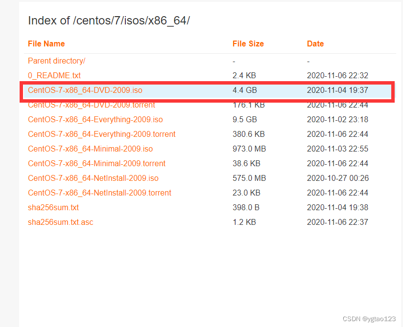Viewport: 403px width, 327px height.
Task: Click the Date column header
Action: tap(315, 44)
